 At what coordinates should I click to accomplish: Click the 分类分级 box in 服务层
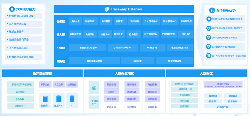[x=75, y=21]
